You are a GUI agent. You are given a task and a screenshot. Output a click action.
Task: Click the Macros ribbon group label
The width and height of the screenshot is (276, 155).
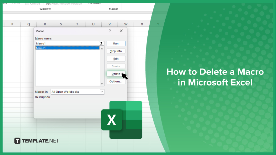tap(114, 9)
